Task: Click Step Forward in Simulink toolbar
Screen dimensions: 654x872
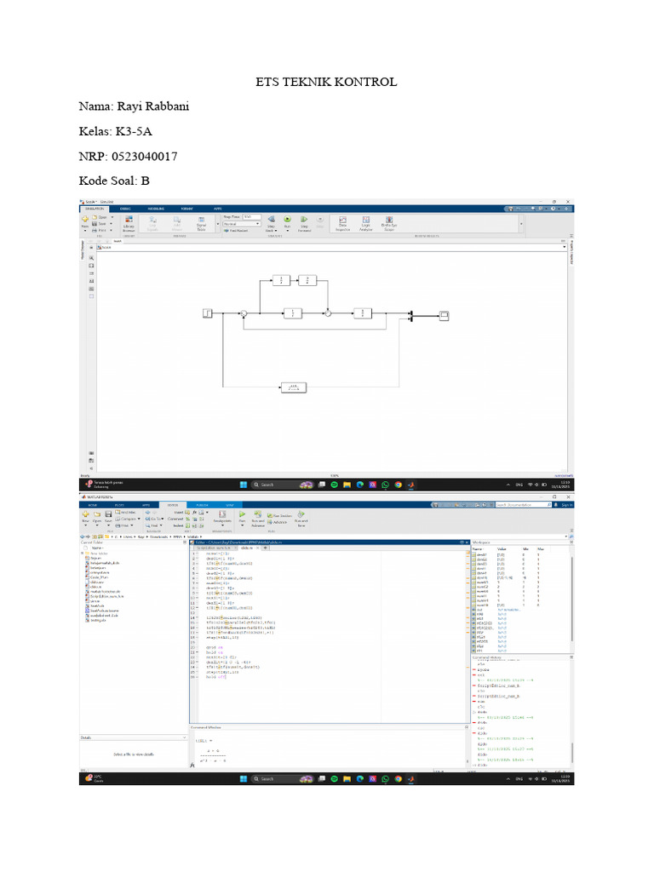Action: click(304, 222)
